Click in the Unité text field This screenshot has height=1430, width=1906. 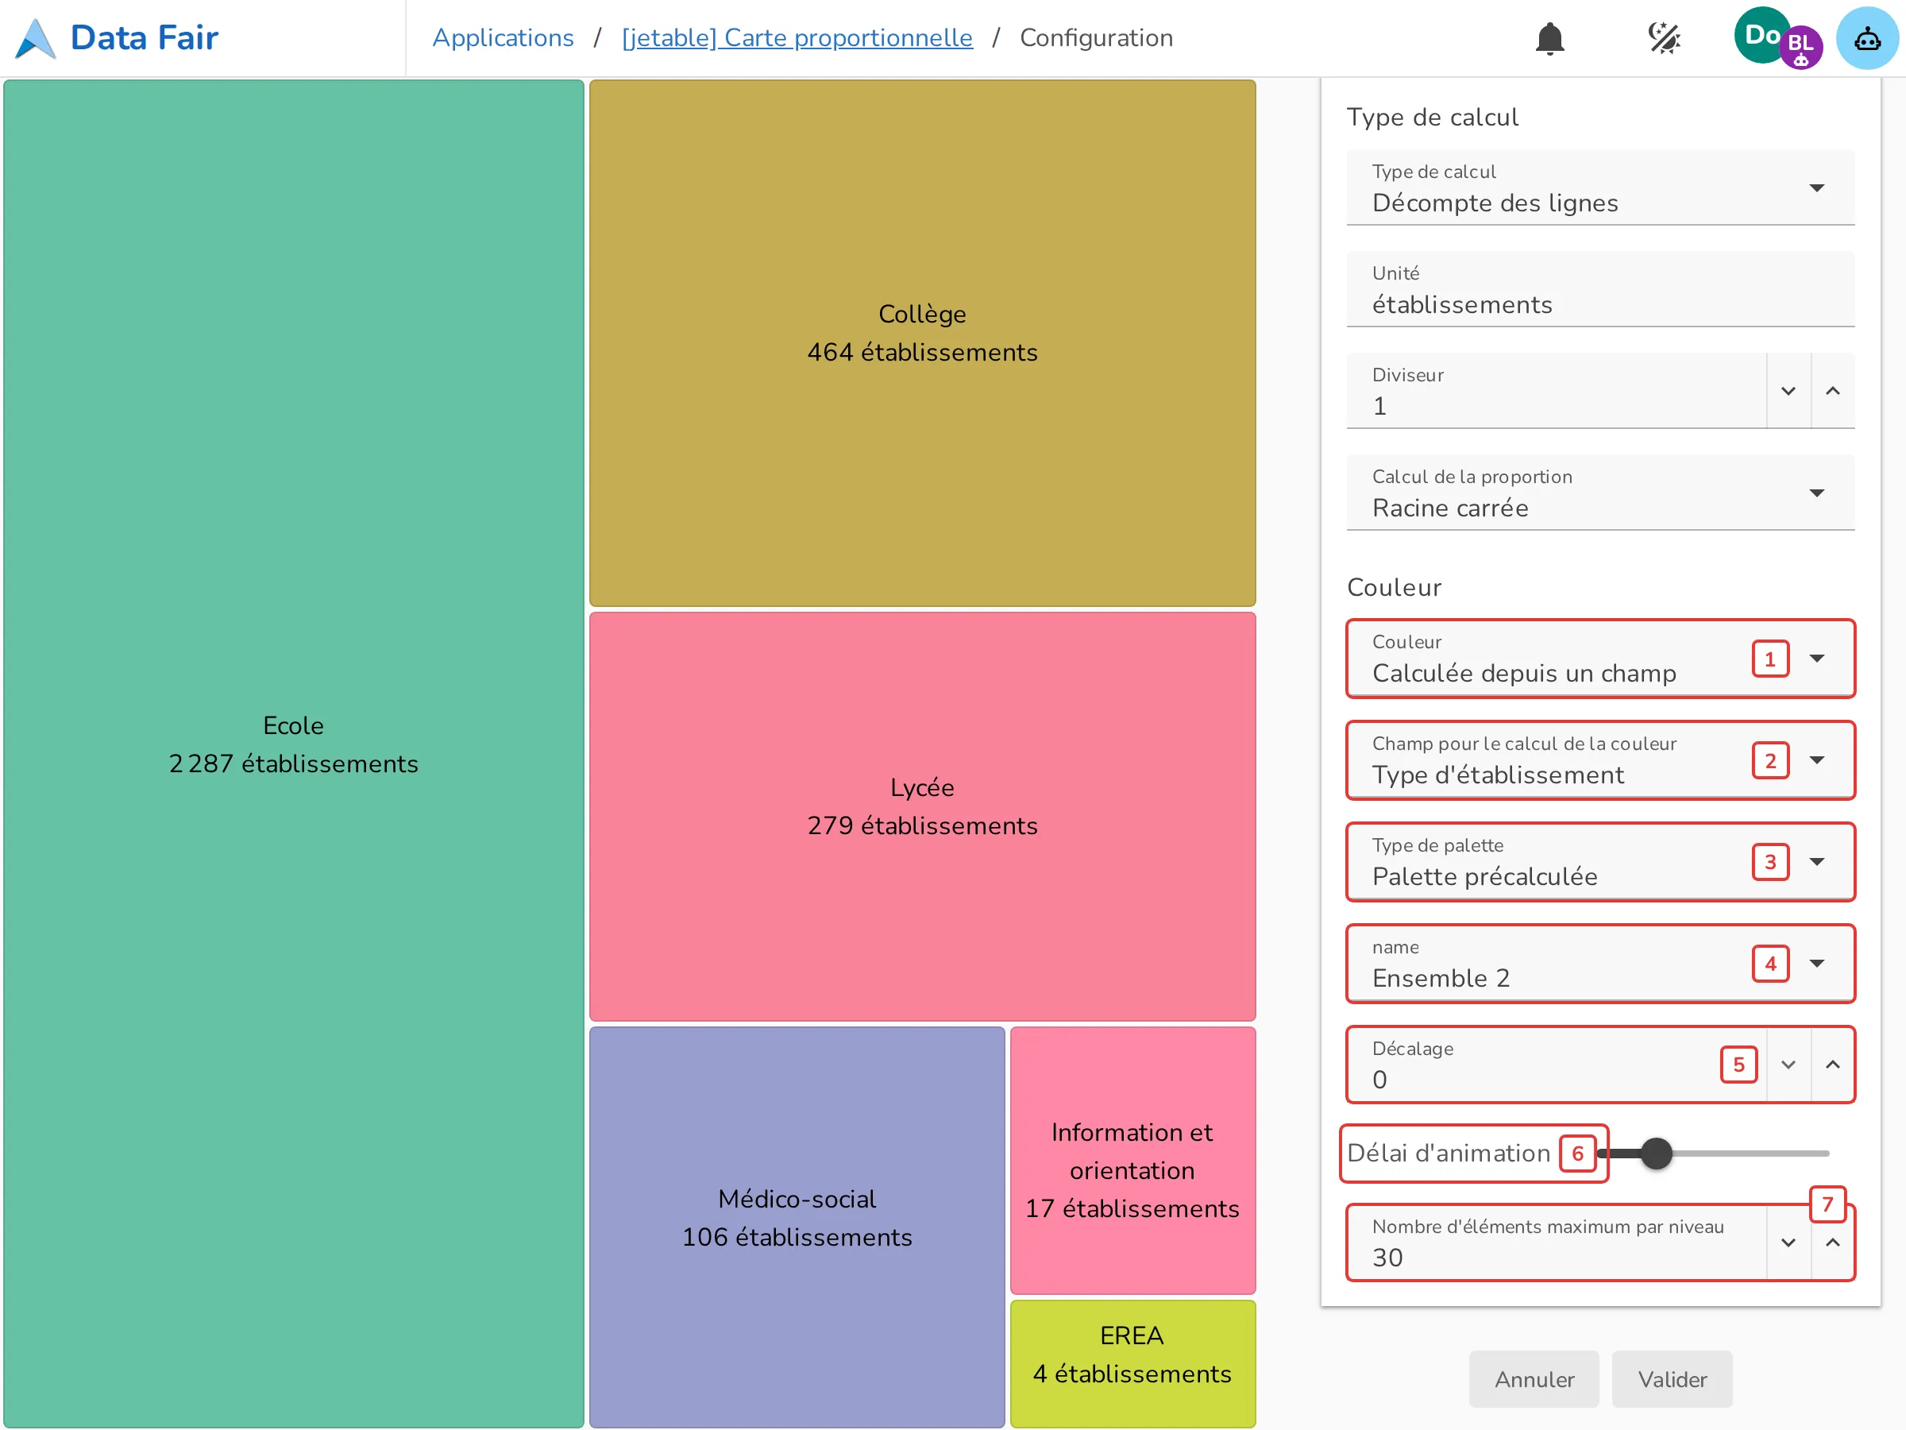(x=1600, y=290)
